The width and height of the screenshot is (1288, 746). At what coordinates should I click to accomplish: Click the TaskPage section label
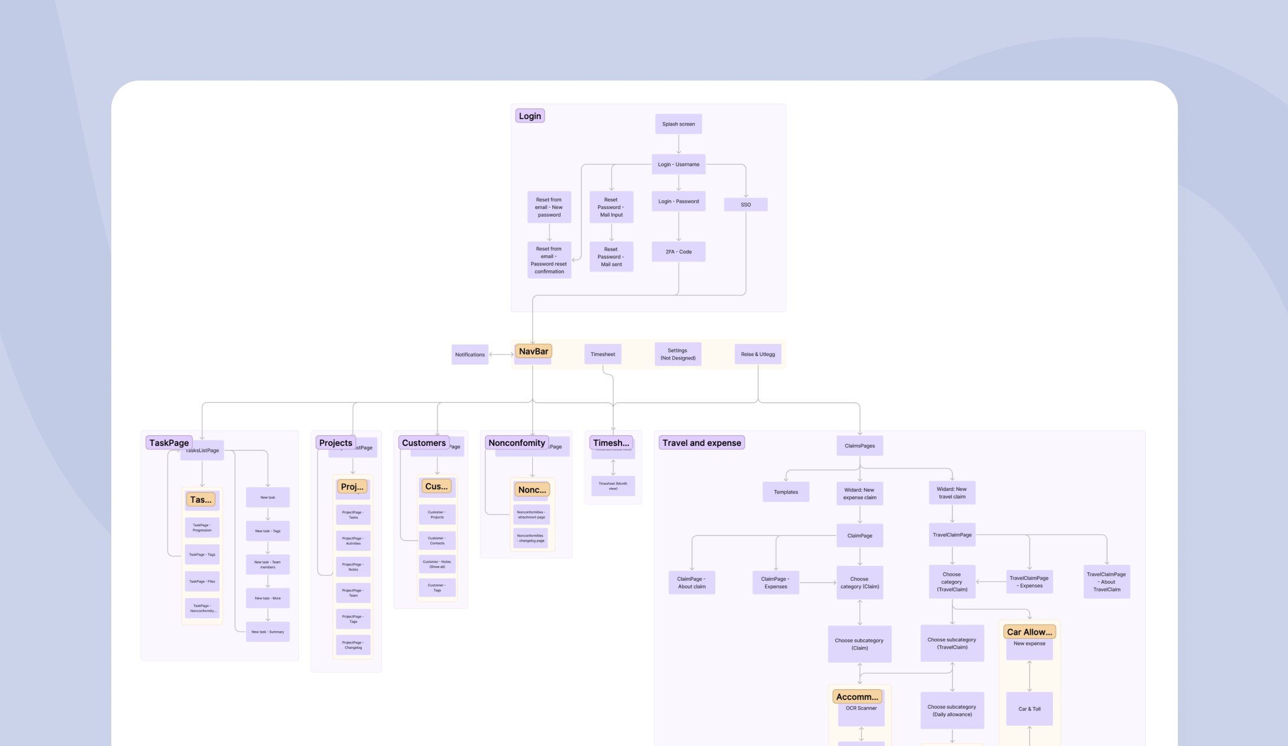point(169,443)
